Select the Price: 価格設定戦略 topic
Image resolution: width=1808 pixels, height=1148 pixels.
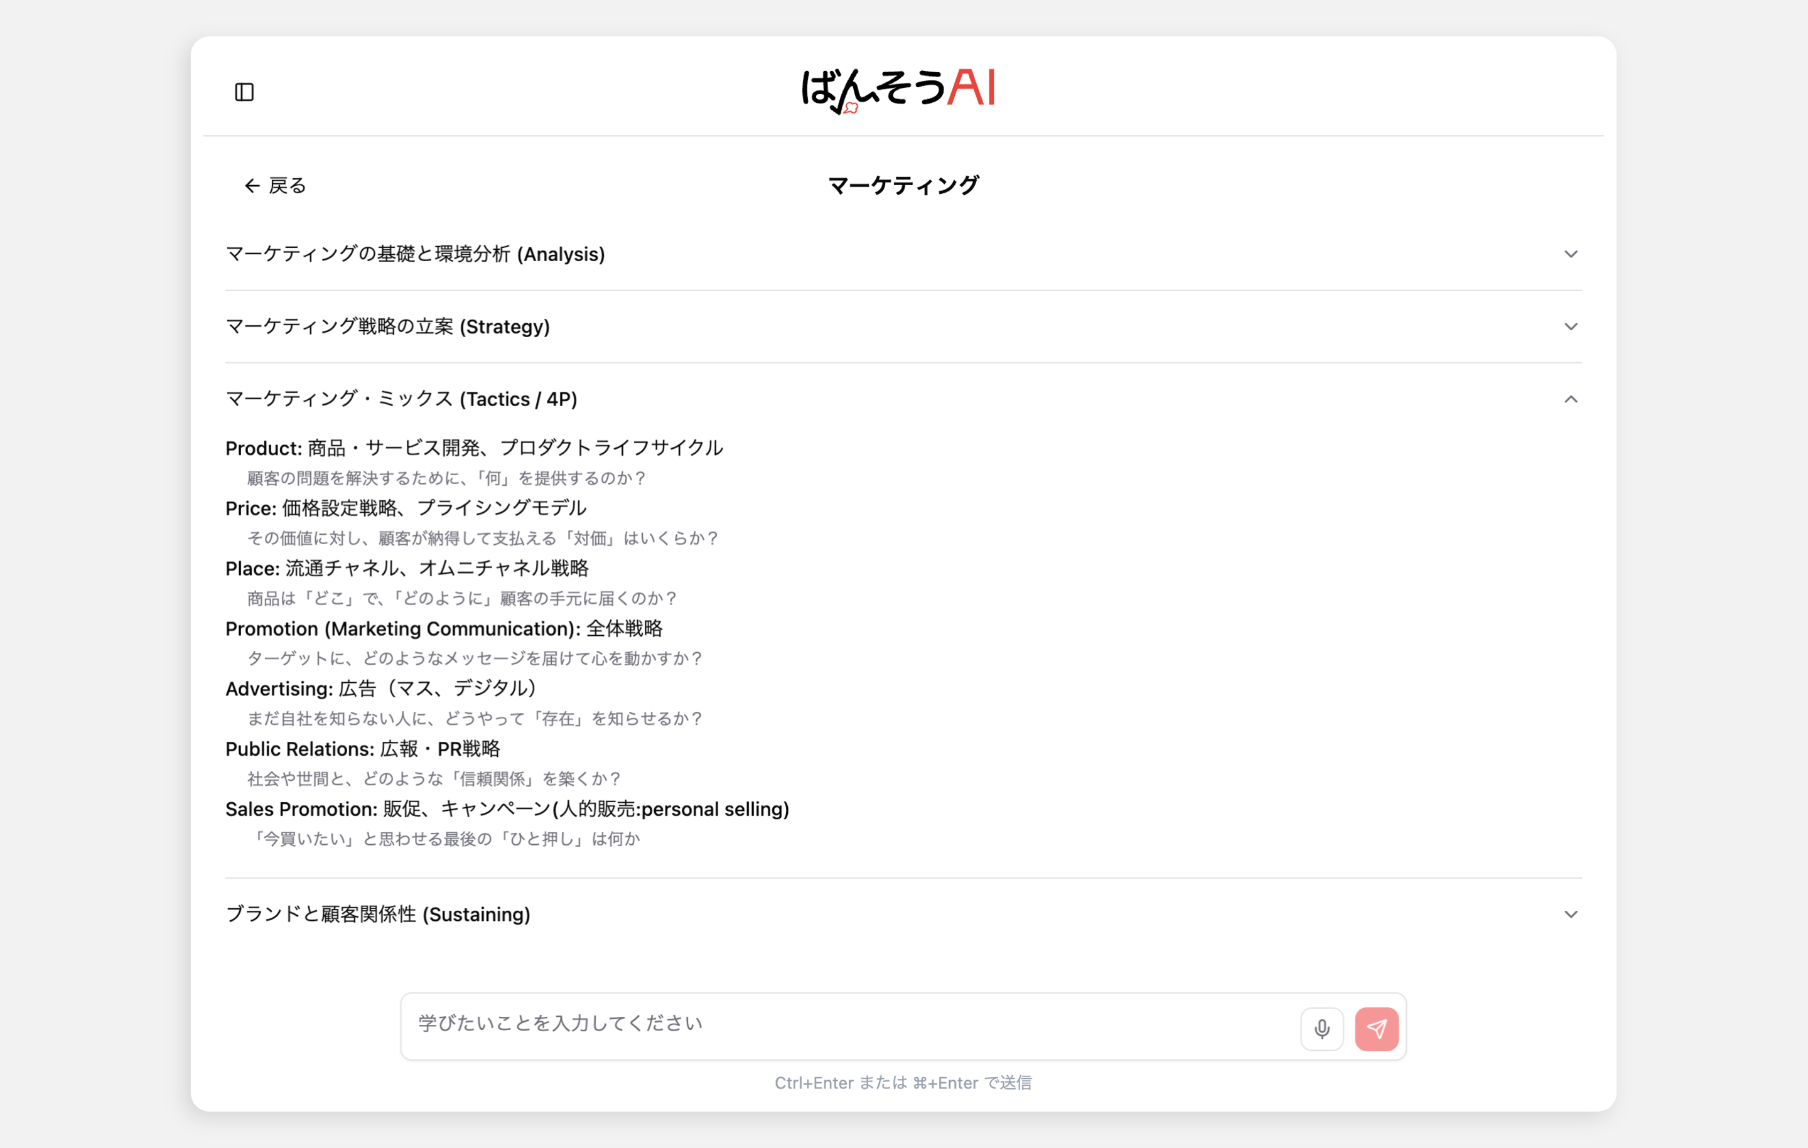[x=406, y=508]
